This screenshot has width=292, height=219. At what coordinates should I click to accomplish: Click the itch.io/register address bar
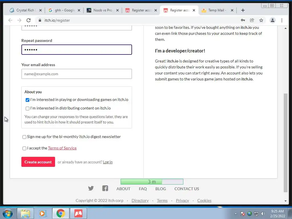pos(138,20)
